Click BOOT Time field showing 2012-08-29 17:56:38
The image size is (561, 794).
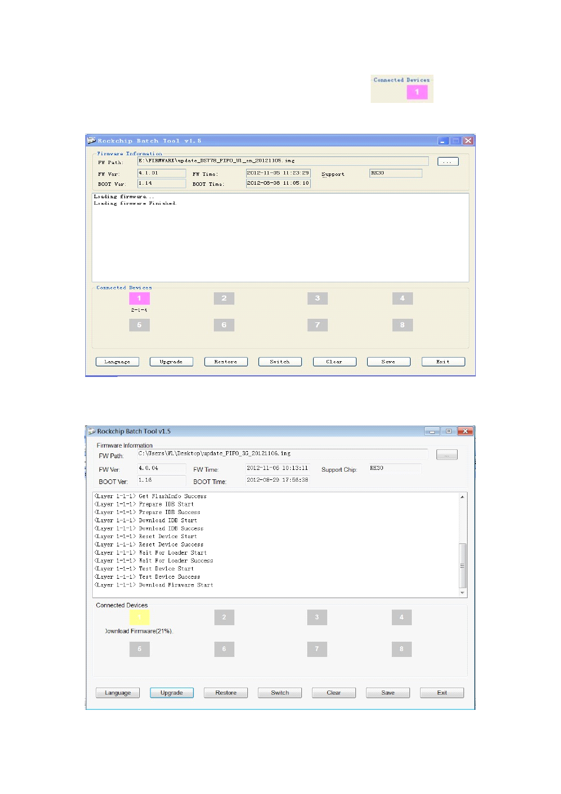pyautogui.click(x=277, y=480)
